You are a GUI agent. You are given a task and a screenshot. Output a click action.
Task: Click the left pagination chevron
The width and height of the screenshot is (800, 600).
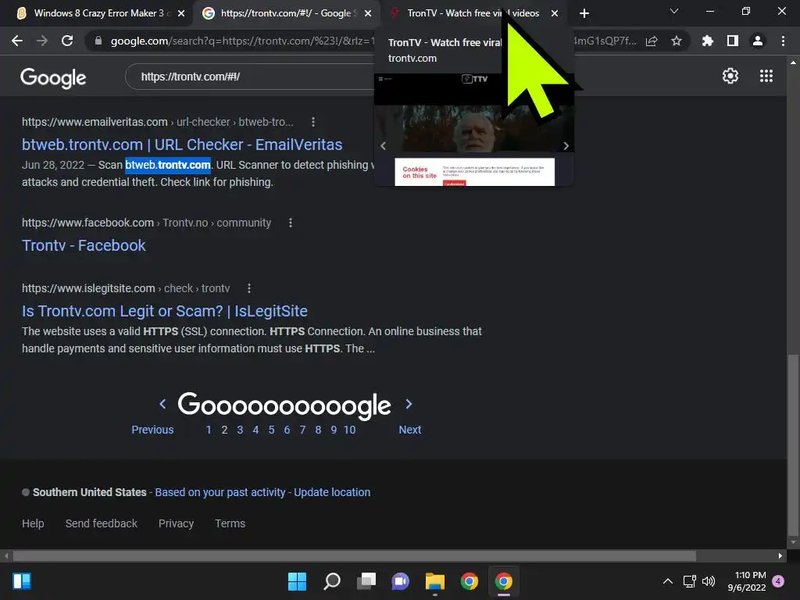tap(162, 404)
